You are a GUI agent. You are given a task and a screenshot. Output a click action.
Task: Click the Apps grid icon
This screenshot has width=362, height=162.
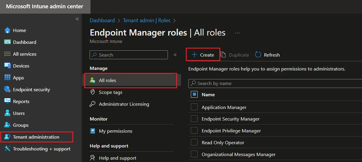tap(7, 78)
